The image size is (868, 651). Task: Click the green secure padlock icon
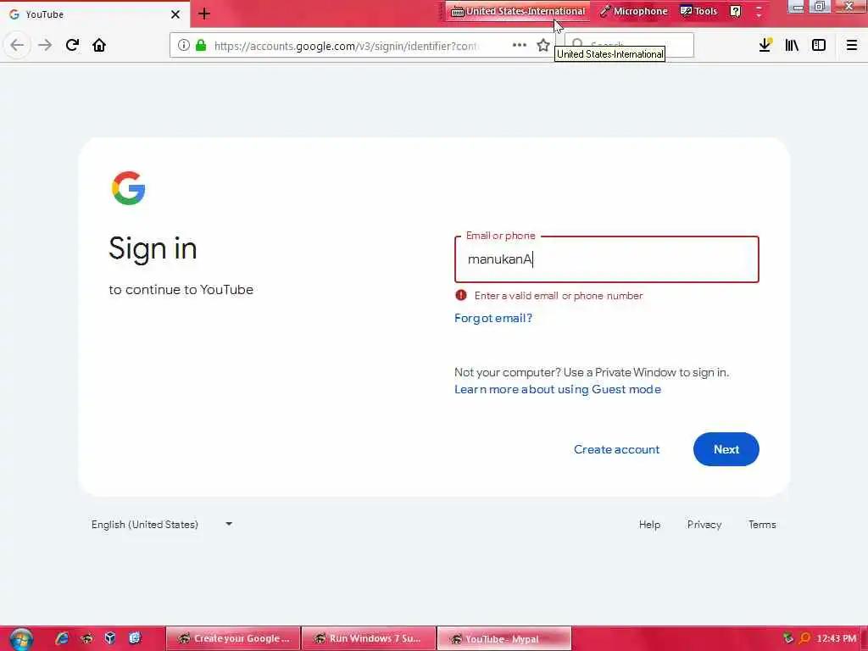(x=201, y=46)
